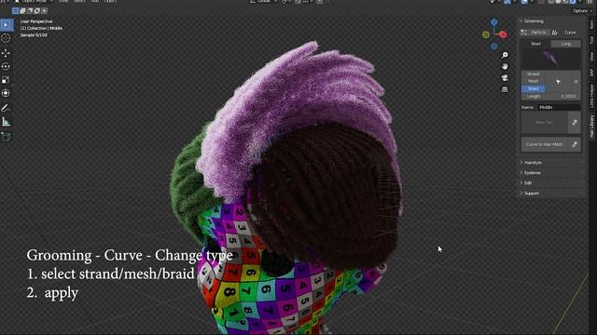The width and height of the screenshot is (597, 335).
Task: Expand the Edit panel
Action: point(528,183)
